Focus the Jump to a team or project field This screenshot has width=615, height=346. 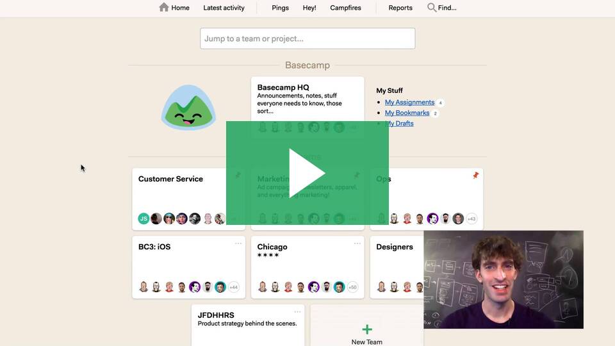[307, 38]
